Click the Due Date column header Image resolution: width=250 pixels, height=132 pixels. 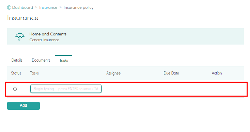(171, 73)
